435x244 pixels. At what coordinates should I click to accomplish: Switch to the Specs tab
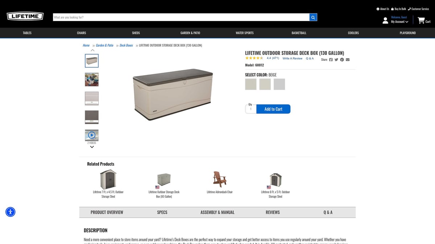(162, 212)
